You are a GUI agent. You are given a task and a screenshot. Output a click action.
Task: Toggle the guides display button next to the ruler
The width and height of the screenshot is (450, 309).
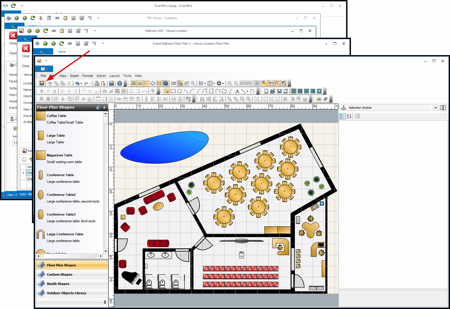click(x=146, y=83)
